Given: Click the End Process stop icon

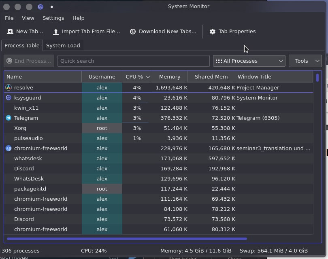Looking at the screenshot, I should click(x=9, y=61).
